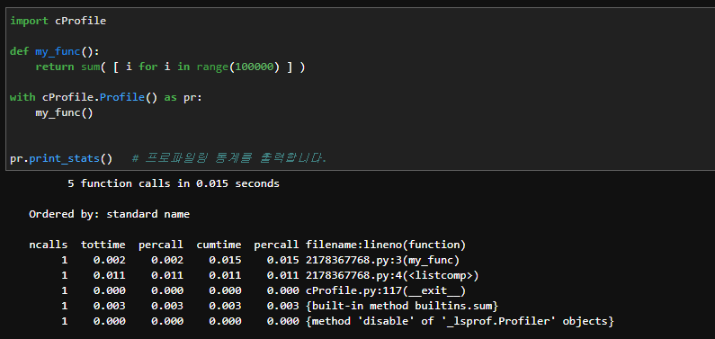Click the 'filename:lineno(function)' column header
Screen dimensions: 715x339
click(x=386, y=245)
